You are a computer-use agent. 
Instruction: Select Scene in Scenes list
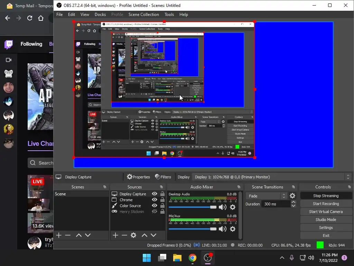click(x=81, y=194)
